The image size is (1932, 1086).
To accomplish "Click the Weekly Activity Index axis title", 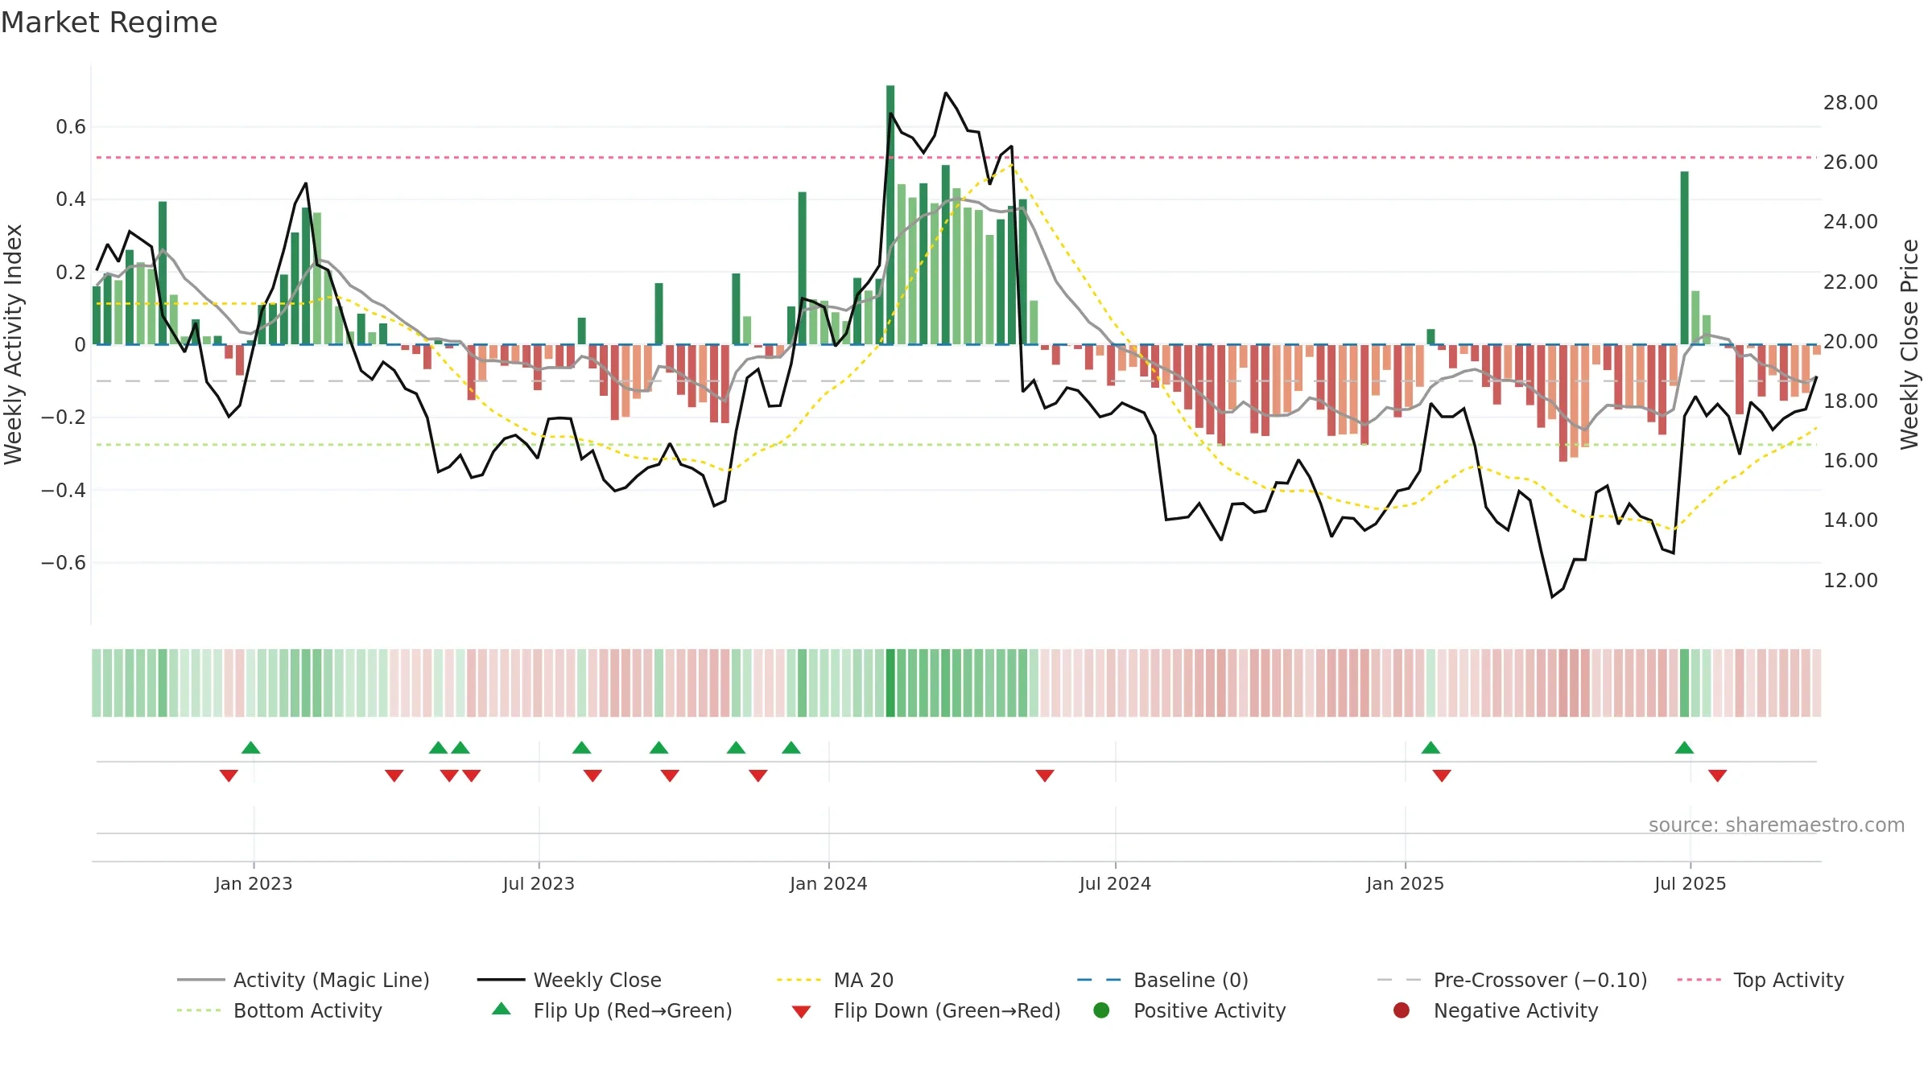I will [14, 344].
